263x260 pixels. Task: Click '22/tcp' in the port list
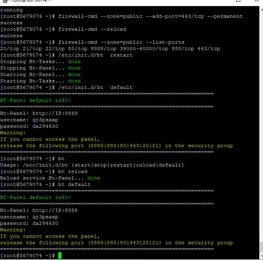(x=55, y=49)
